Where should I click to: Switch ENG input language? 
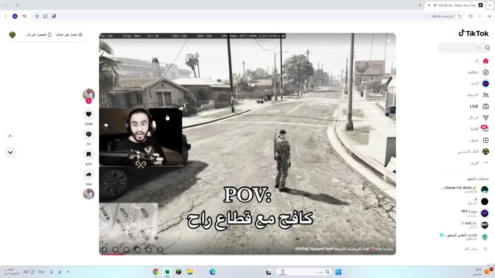[x=42, y=272]
